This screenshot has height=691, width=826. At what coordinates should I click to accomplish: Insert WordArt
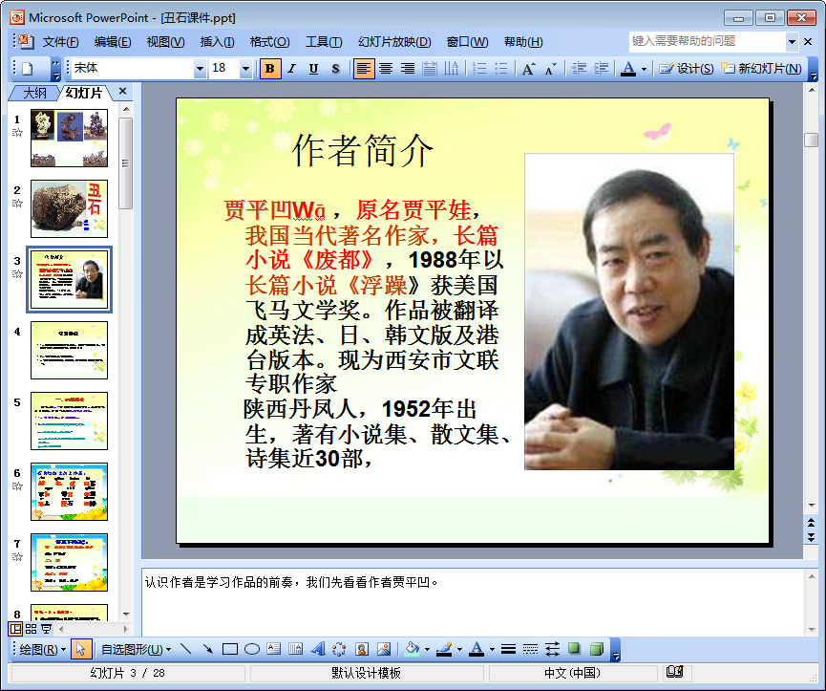[x=318, y=649]
